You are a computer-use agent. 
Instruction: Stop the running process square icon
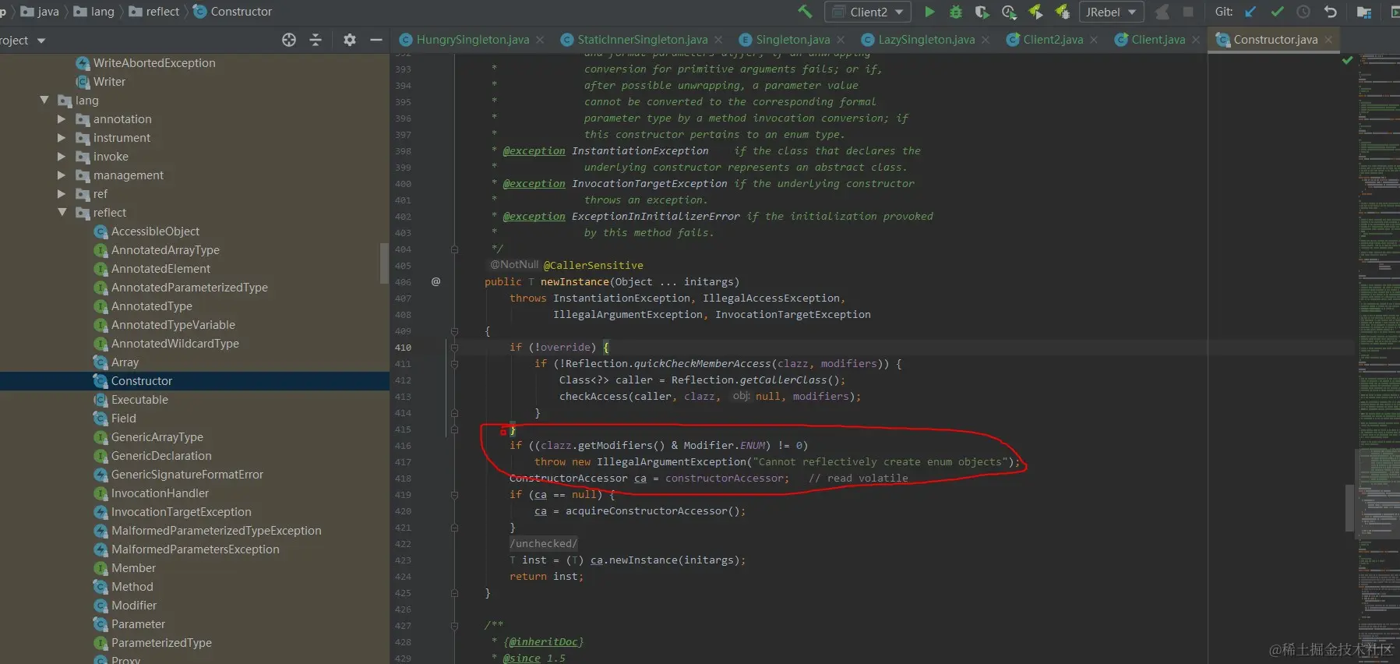pos(1188,12)
